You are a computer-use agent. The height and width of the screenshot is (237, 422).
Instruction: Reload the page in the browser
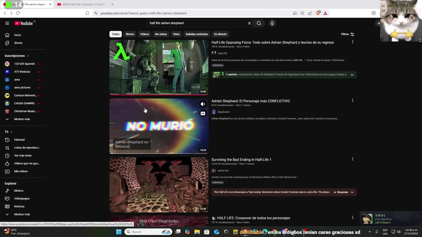tap(18, 13)
